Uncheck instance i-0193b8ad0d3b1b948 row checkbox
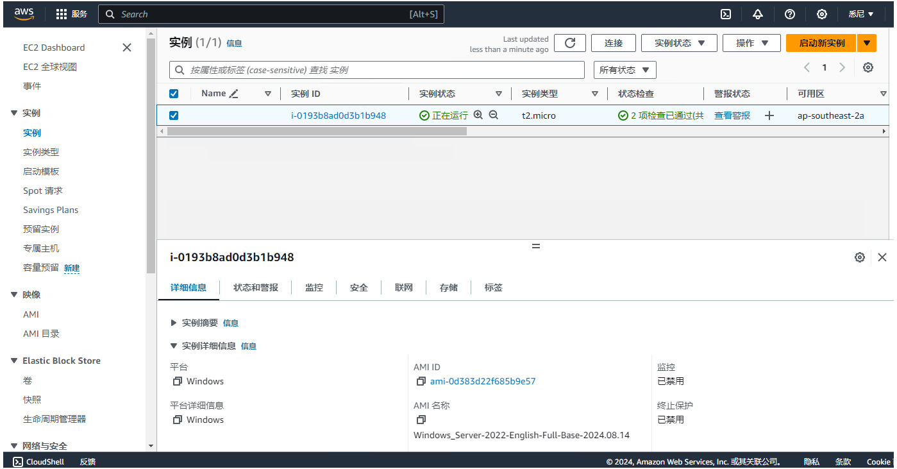The height and width of the screenshot is (469, 897). [x=174, y=115]
